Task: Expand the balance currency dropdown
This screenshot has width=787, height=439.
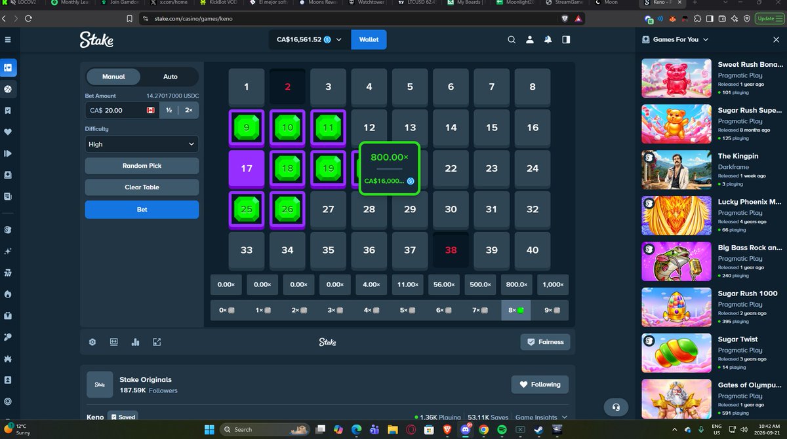Action: coord(339,39)
